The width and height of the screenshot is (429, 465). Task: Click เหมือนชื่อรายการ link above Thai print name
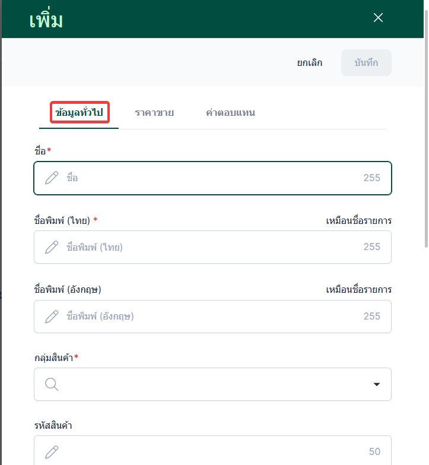358,221
